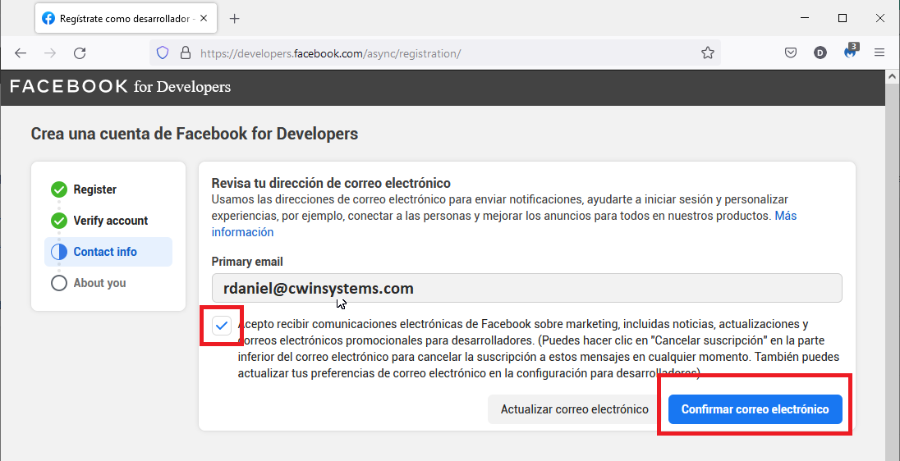The image size is (900, 461).
Task: Select the Verify account step
Action: click(110, 221)
